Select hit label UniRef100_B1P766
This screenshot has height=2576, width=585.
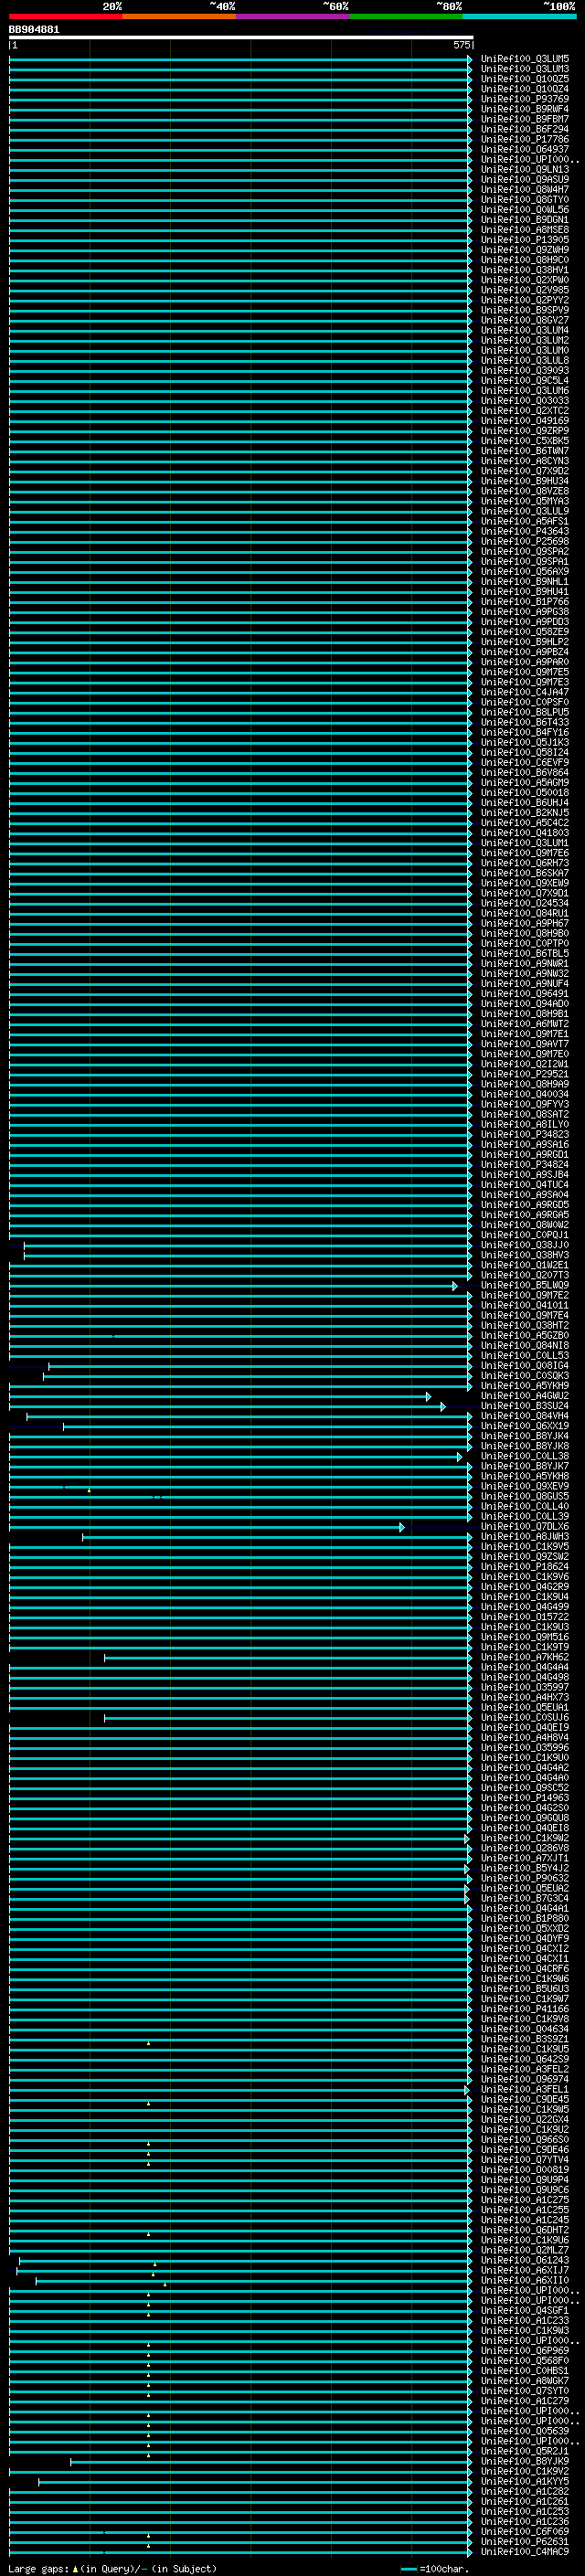pos(525,601)
